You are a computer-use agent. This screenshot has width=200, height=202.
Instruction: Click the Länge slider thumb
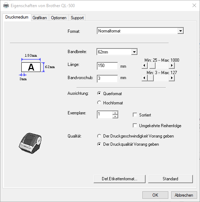(x=152, y=66)
